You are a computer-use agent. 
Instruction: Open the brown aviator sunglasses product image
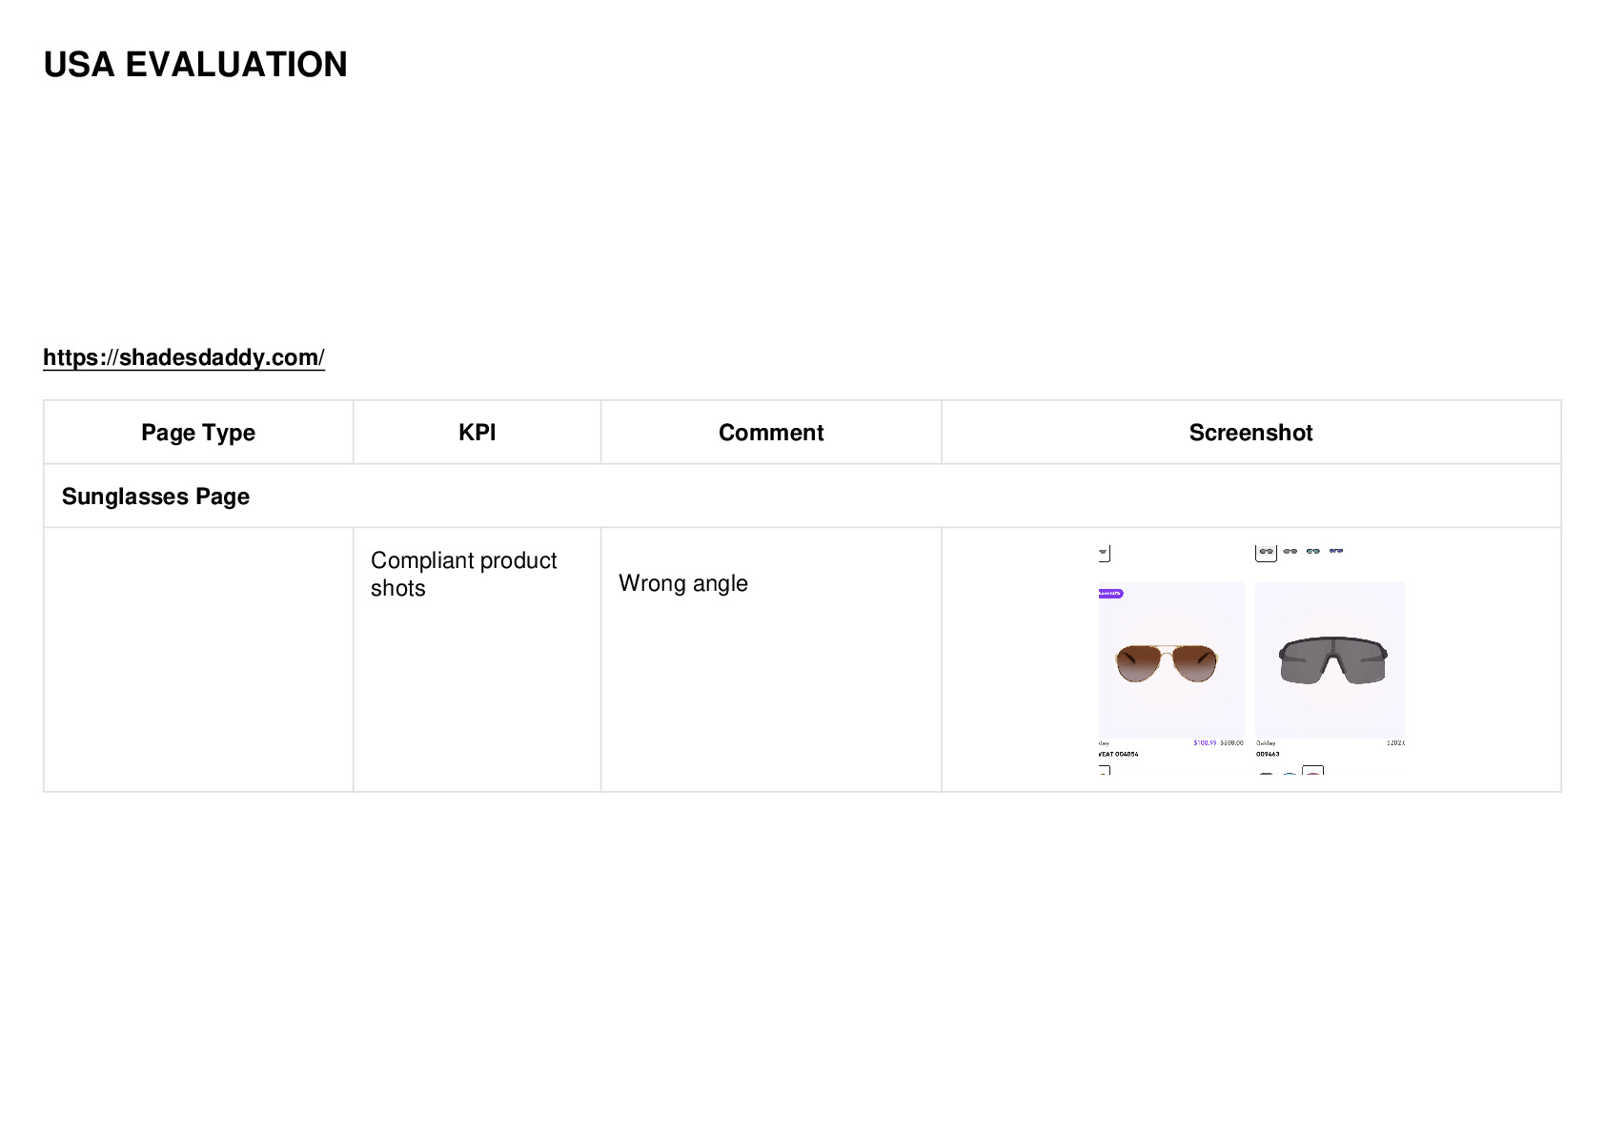(x=1171, y=660)
